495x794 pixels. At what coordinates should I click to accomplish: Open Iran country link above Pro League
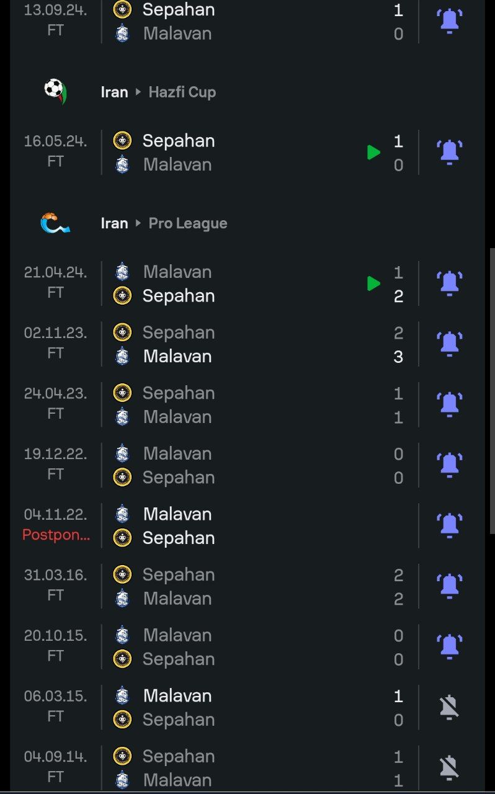pos(114,223)
